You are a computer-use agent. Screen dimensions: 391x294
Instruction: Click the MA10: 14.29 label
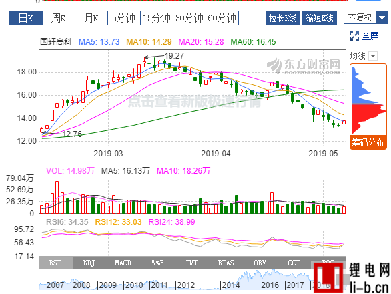[x=149, y=42]
